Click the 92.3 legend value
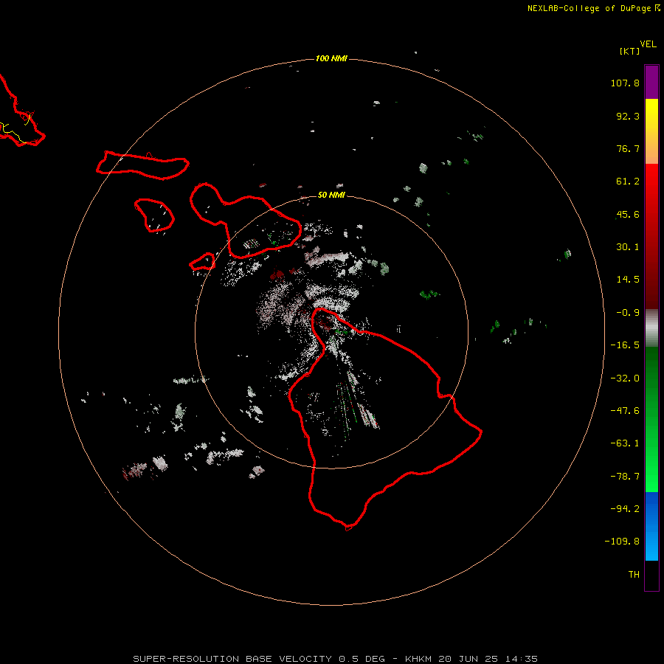 click(628, 116)
